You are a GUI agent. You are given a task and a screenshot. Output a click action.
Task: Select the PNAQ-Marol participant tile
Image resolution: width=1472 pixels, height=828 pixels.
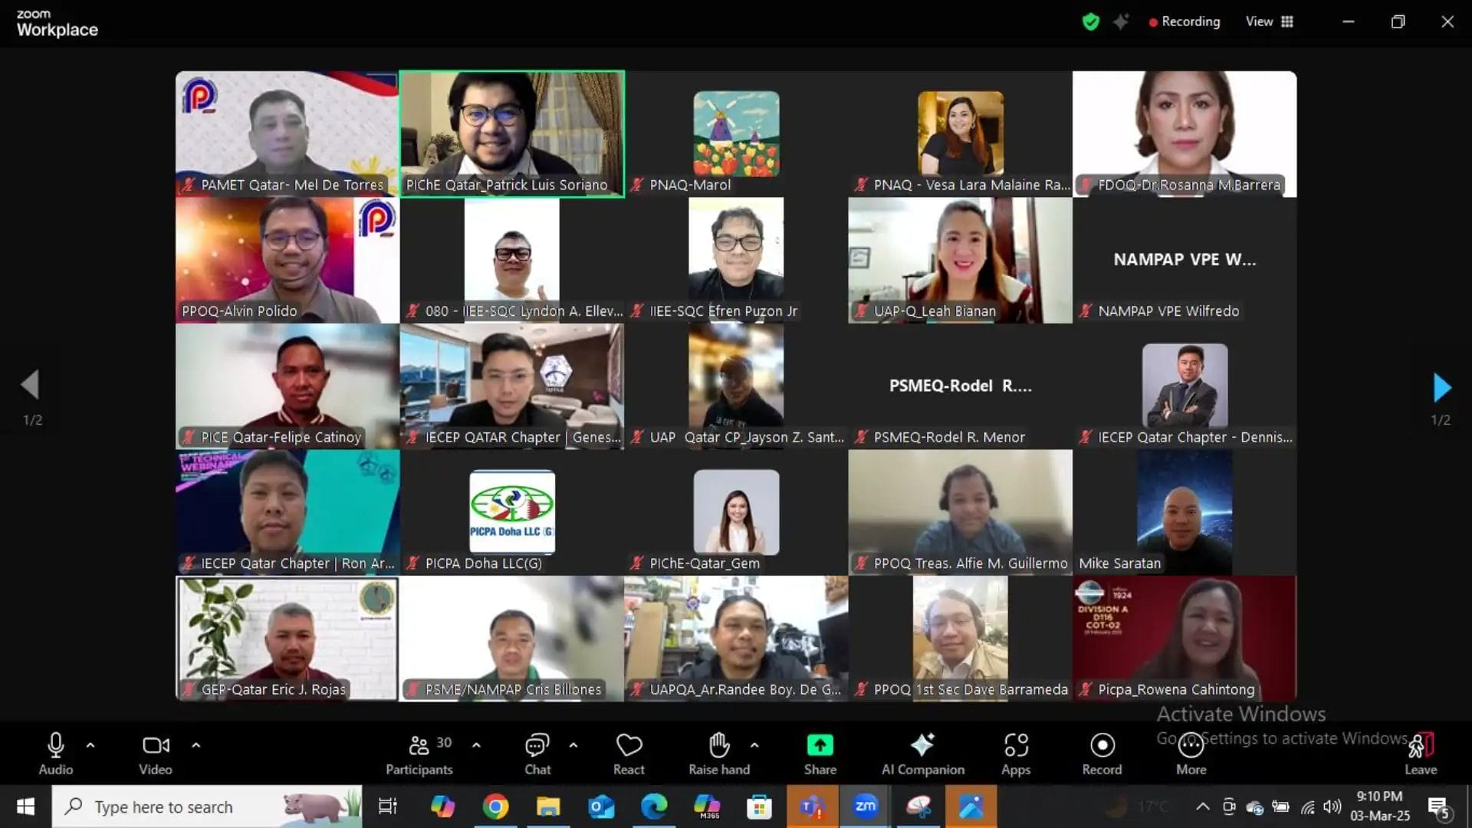736,134
